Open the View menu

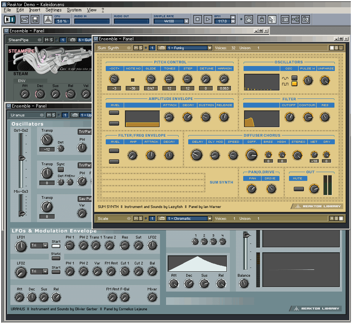pos(92,10)
